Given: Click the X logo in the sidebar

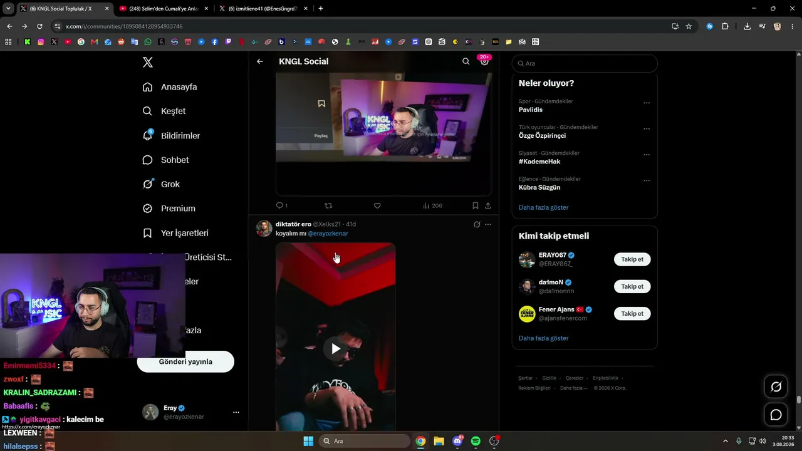Looking at the screenshot, I should 148,62.
